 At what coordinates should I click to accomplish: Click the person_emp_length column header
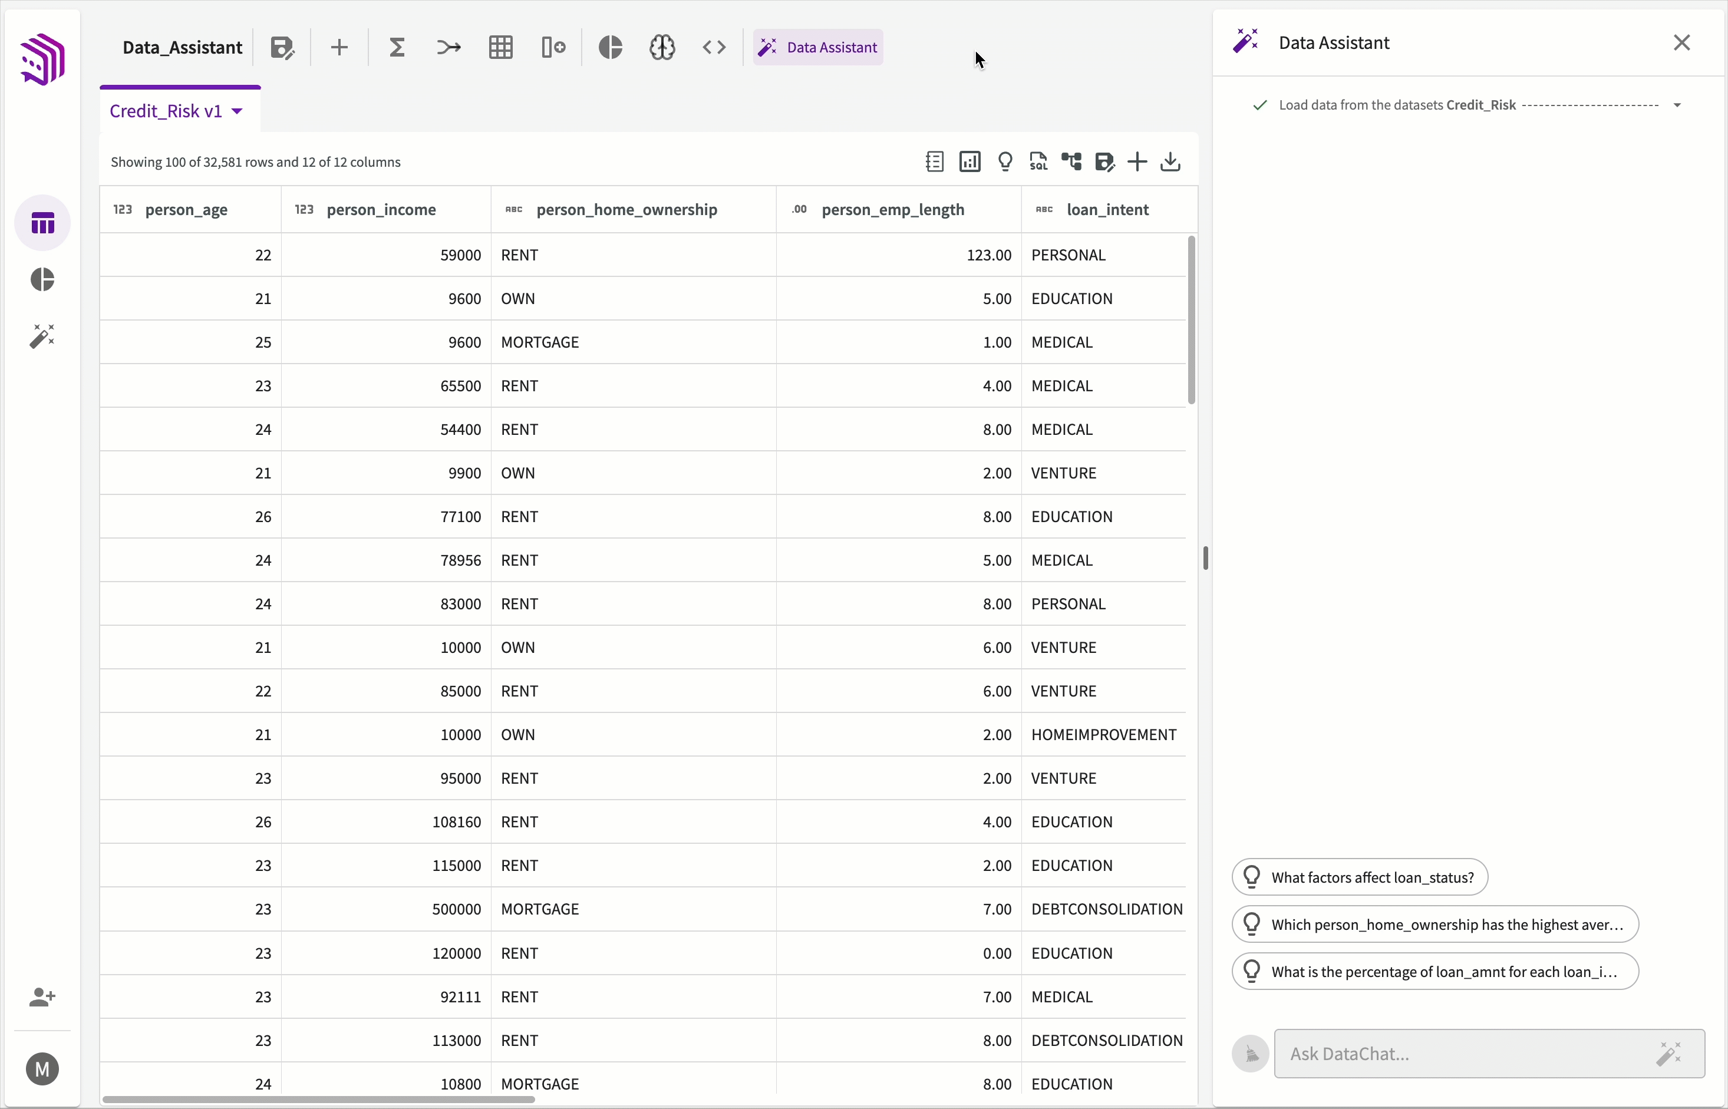click(x=899, y=210)
